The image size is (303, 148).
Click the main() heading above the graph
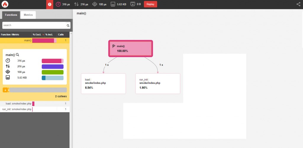pos(81,13)
